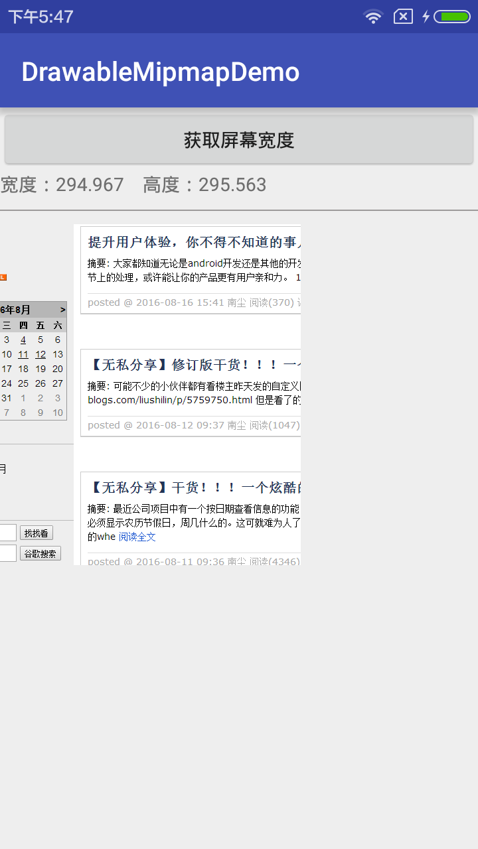The image size is (478, 849).
Task: Click calendar weekday header 六
Action: 58,325
